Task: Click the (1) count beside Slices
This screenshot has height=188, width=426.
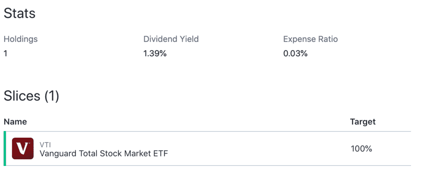Action: coord(52,96)
